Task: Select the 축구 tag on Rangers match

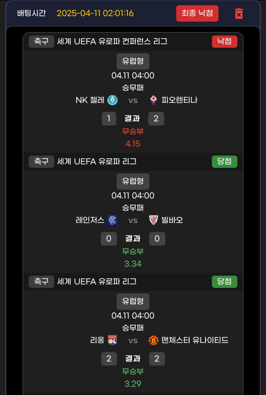Action: (41, 162)
